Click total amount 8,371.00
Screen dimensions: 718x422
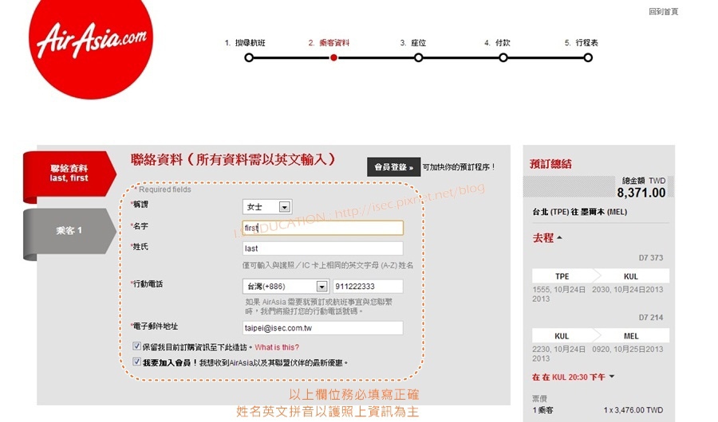pyautogui.click(x=641, y=193)
